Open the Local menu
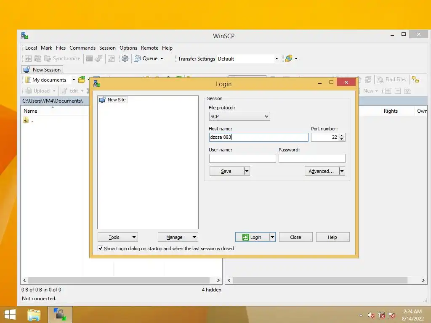Image resolution: width=431 pixels, height=323 pixels. click(31, 48)
